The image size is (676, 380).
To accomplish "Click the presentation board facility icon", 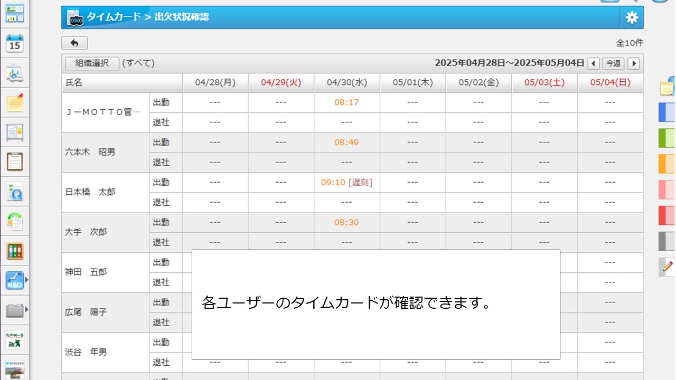I will coord(15,74).
